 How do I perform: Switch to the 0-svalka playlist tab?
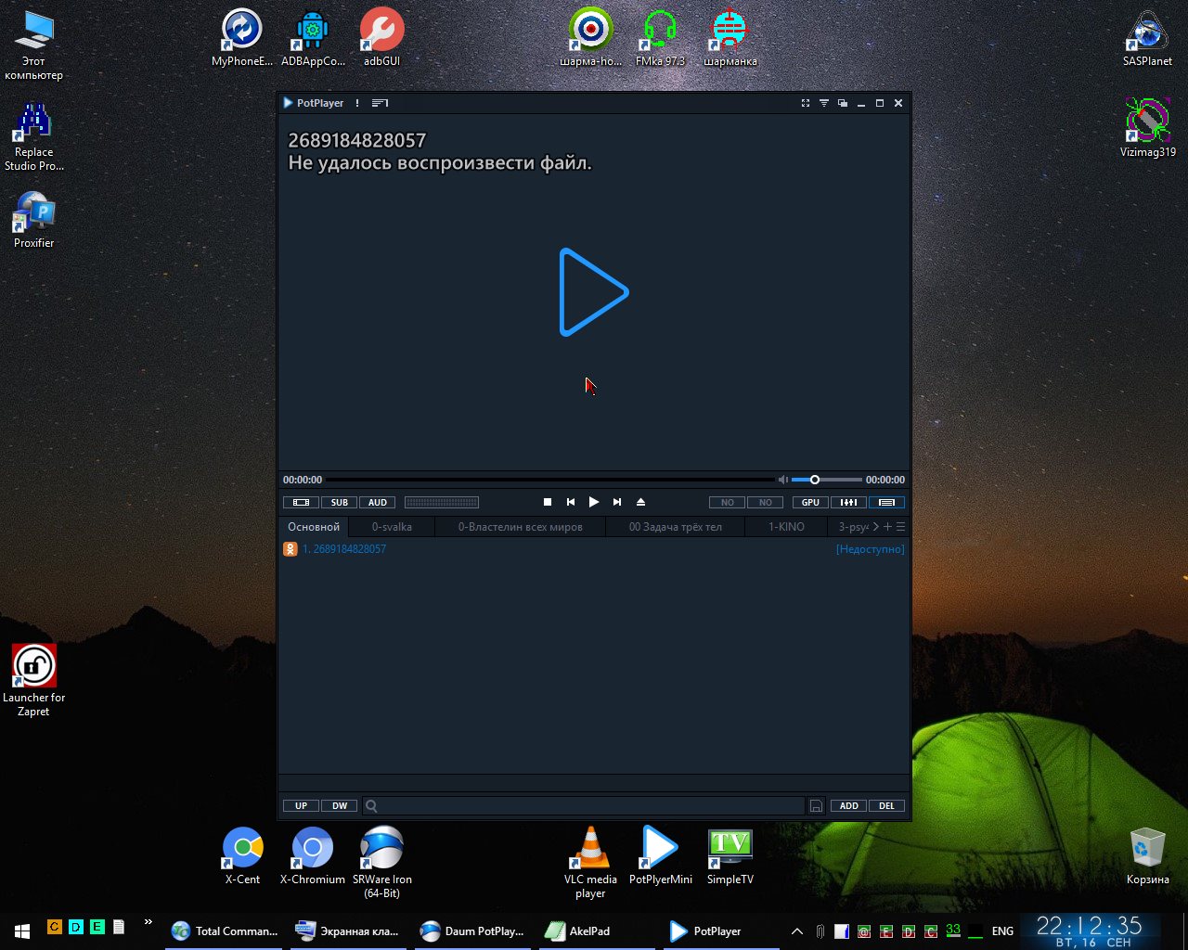tap(392, 527)
